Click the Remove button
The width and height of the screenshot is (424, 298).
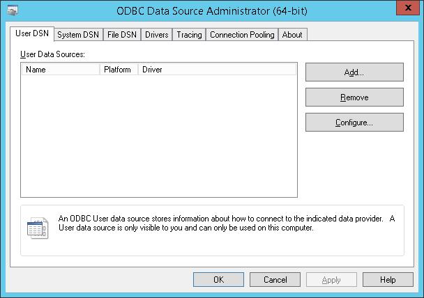[x=354, y=97]
